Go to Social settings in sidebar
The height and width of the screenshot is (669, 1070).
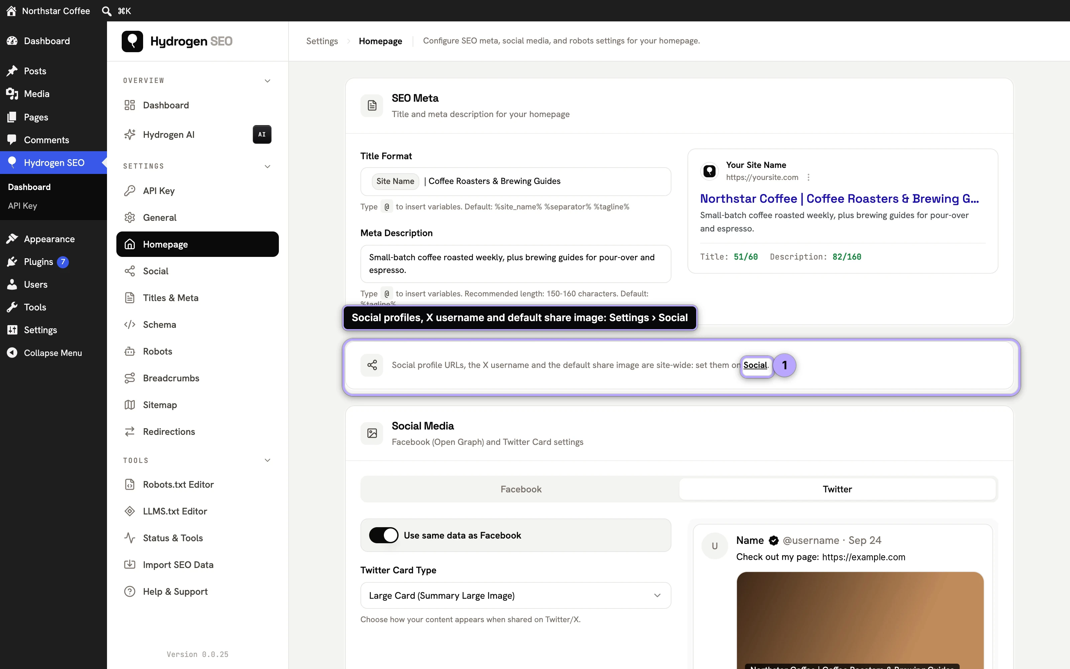tap(197, 271)
